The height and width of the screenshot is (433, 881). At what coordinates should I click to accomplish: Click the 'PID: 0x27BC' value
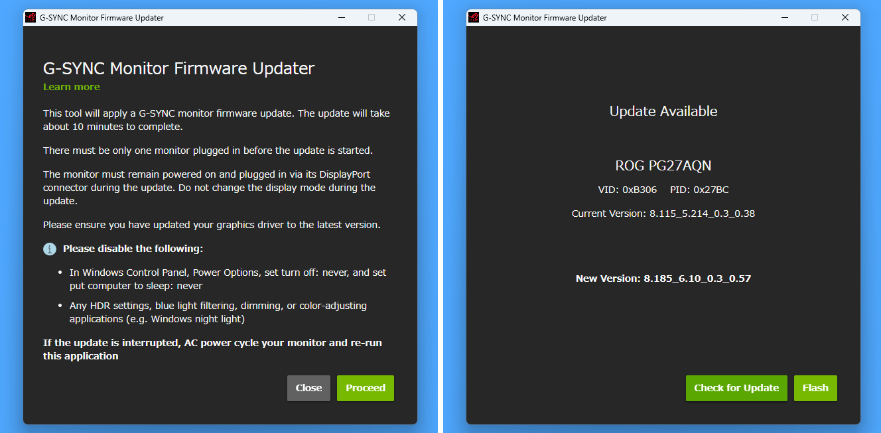(x=699, y=190)
